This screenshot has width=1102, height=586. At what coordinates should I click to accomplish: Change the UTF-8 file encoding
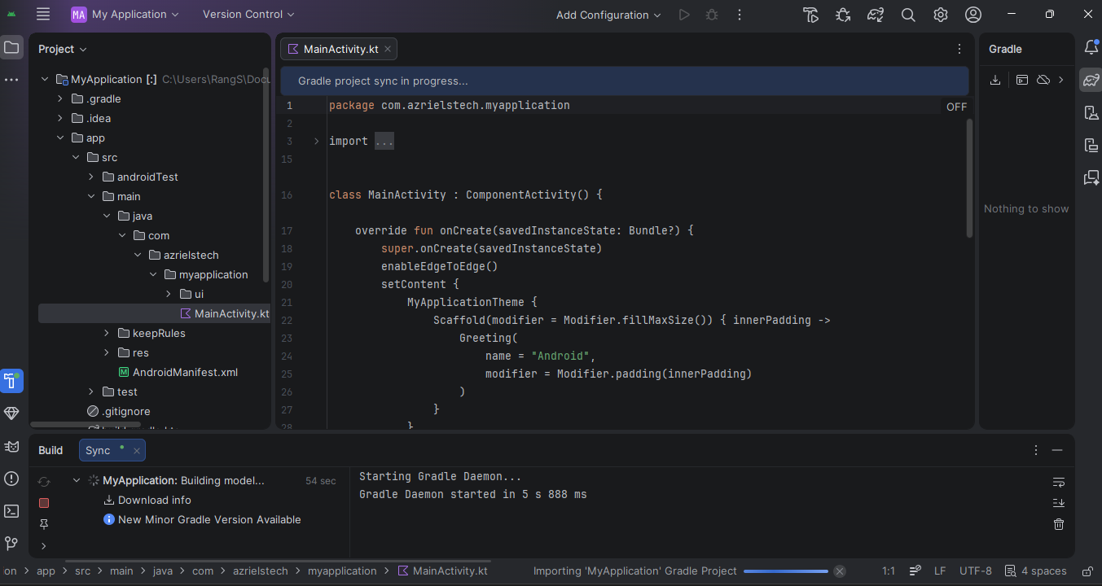point(976,571)
